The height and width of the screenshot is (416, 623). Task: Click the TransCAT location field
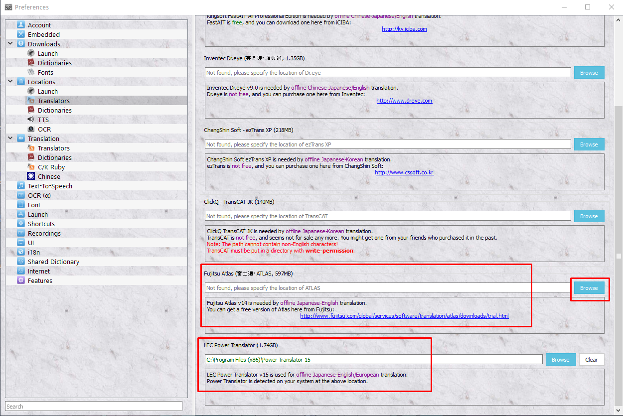click(x=388, y=216)
